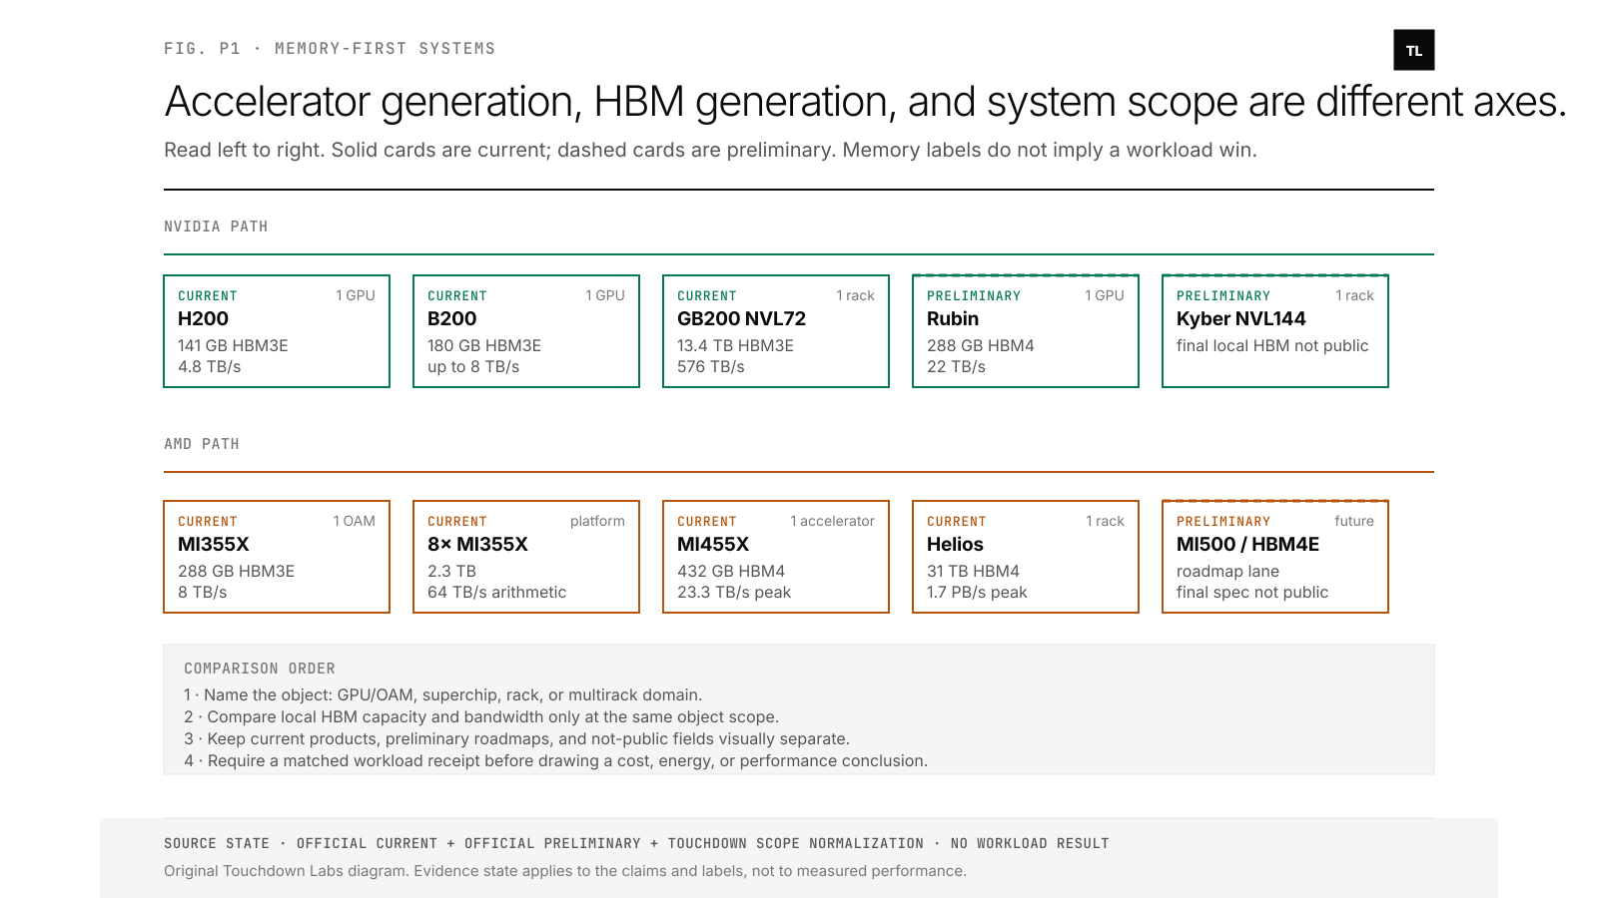The image size is (1598, 898).
Task: Click PRELIMINARY tag on Rubin card
Action: coord(974,296)
